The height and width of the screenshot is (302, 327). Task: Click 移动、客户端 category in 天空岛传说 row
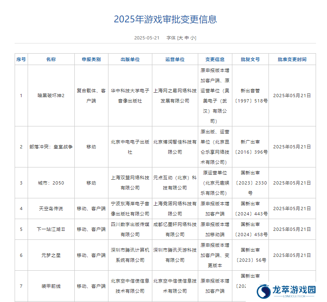[x=91, y=209]
